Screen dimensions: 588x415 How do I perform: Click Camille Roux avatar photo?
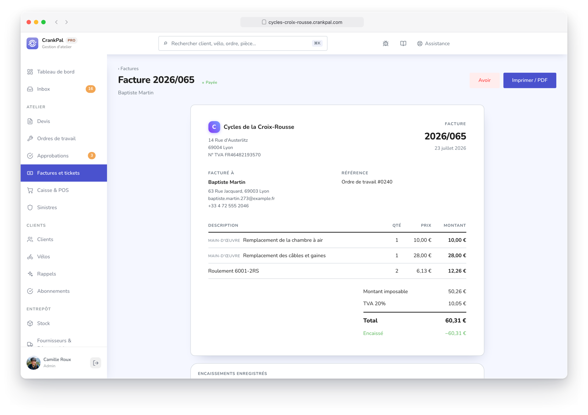tap(33, 363)
